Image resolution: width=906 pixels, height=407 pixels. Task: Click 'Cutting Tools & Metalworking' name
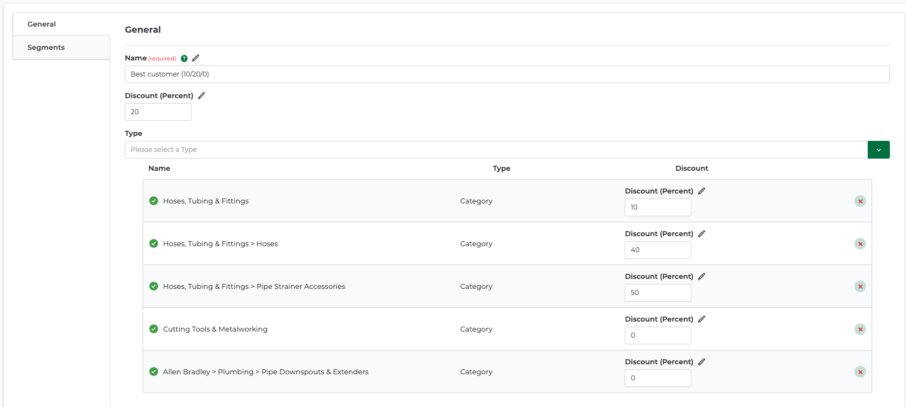pos(215,329)
